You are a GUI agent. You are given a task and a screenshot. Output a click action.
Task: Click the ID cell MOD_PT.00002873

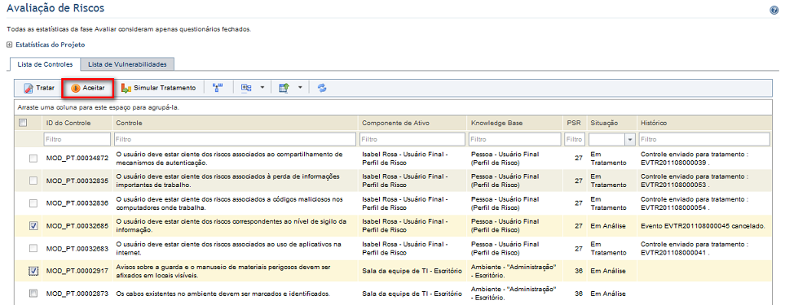pyautogui.click(x=77, y=294)
